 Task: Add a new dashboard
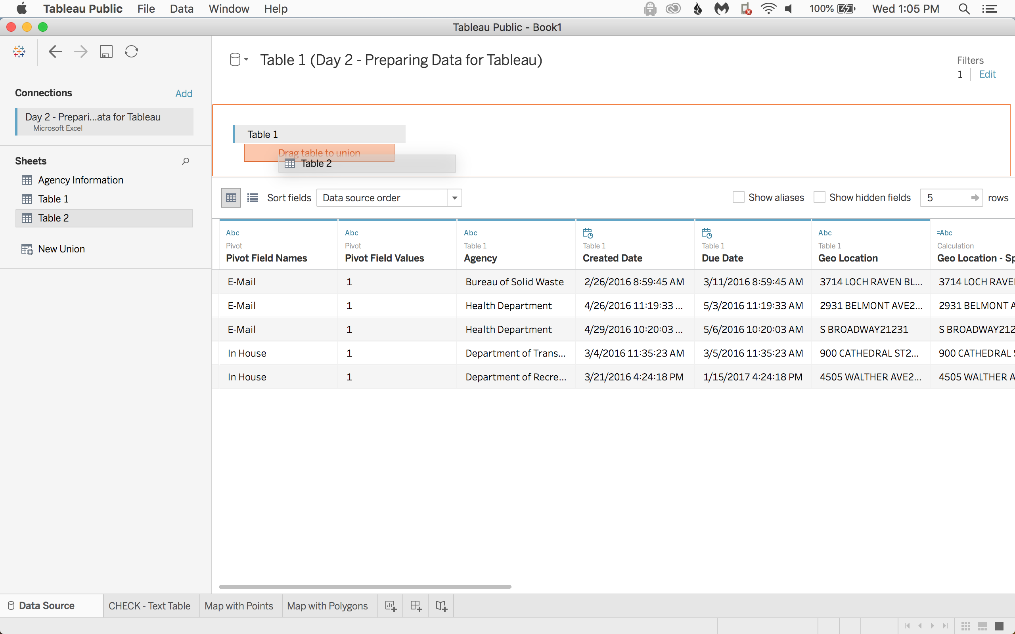click(416, 606)
